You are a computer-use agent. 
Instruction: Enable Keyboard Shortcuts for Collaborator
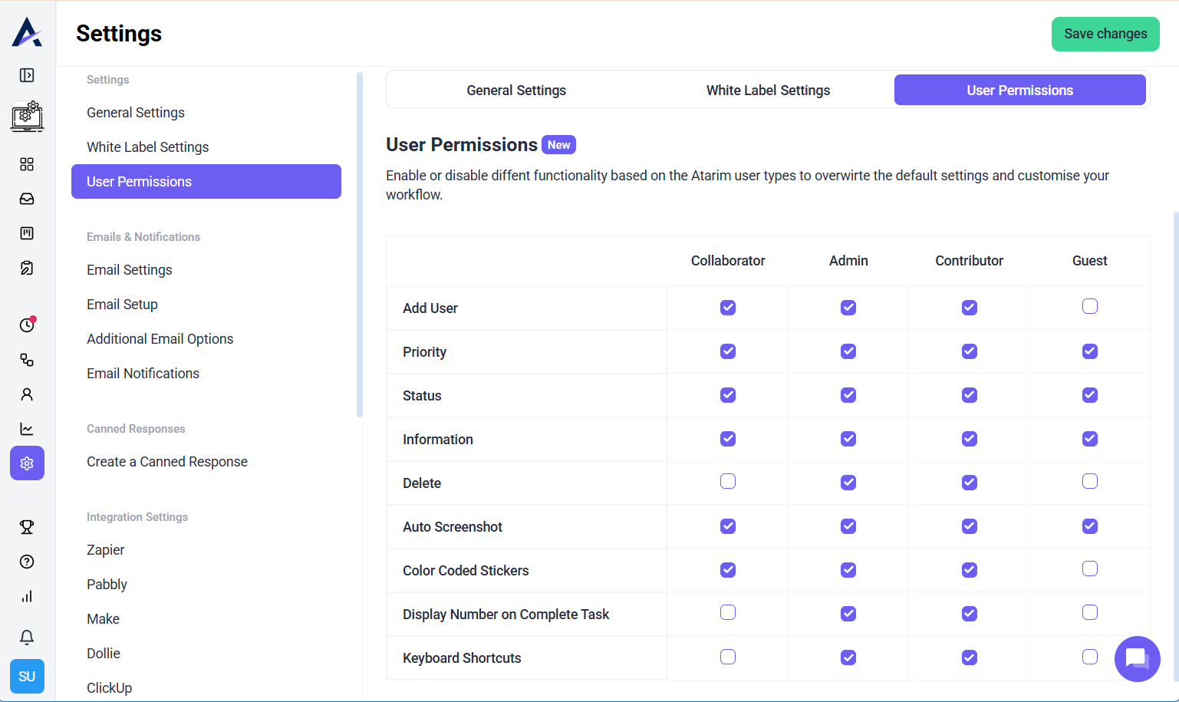pos(727,657)
